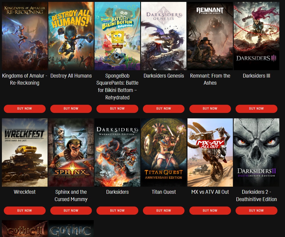The width and height of the screenshot is (285, 237).
Task: Buy MX vs ATV All Out now
Action: (x=210, y=211)
